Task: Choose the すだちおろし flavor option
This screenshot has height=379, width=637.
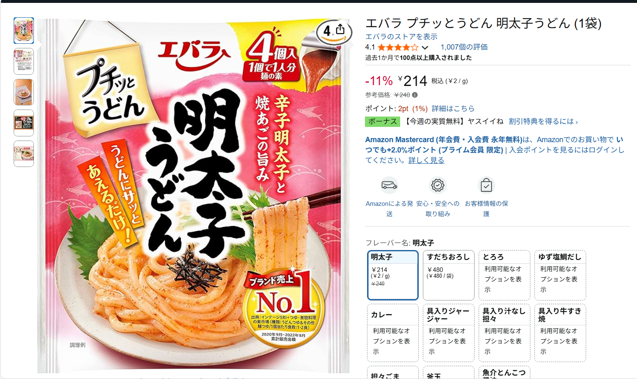Action: [x=449, y=275]
